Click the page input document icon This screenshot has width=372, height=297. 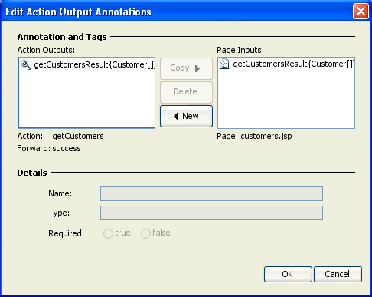(x=224, y=64)
